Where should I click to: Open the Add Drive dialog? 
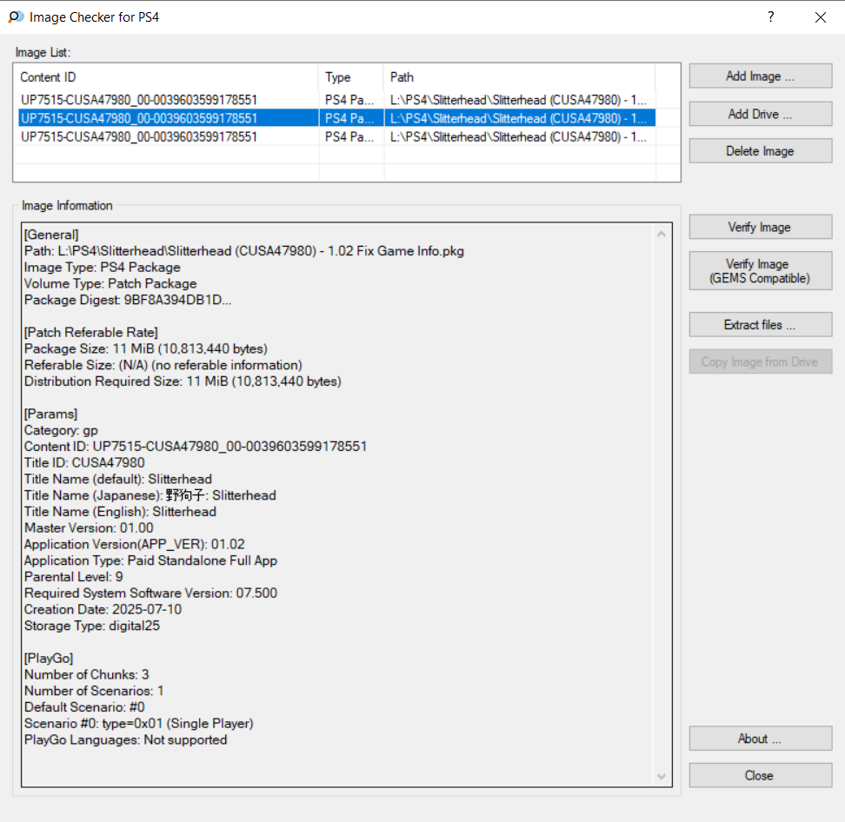[760, 114]
